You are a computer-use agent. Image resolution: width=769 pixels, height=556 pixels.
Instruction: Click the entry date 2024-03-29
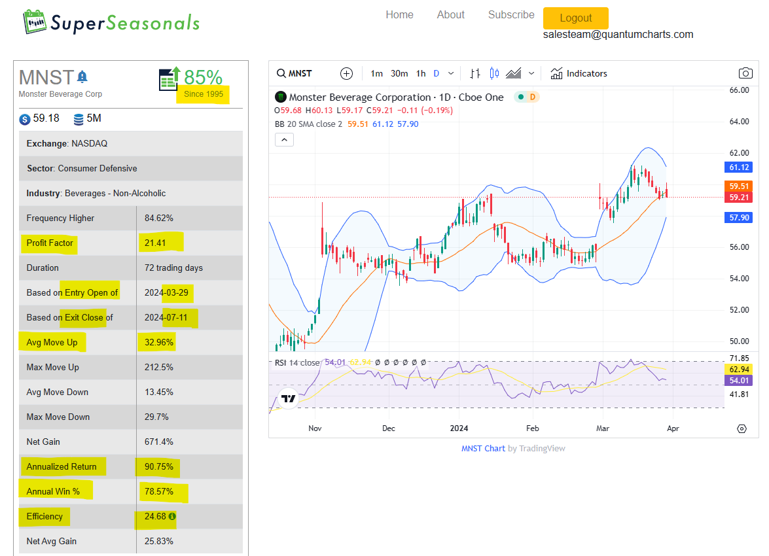166,292
